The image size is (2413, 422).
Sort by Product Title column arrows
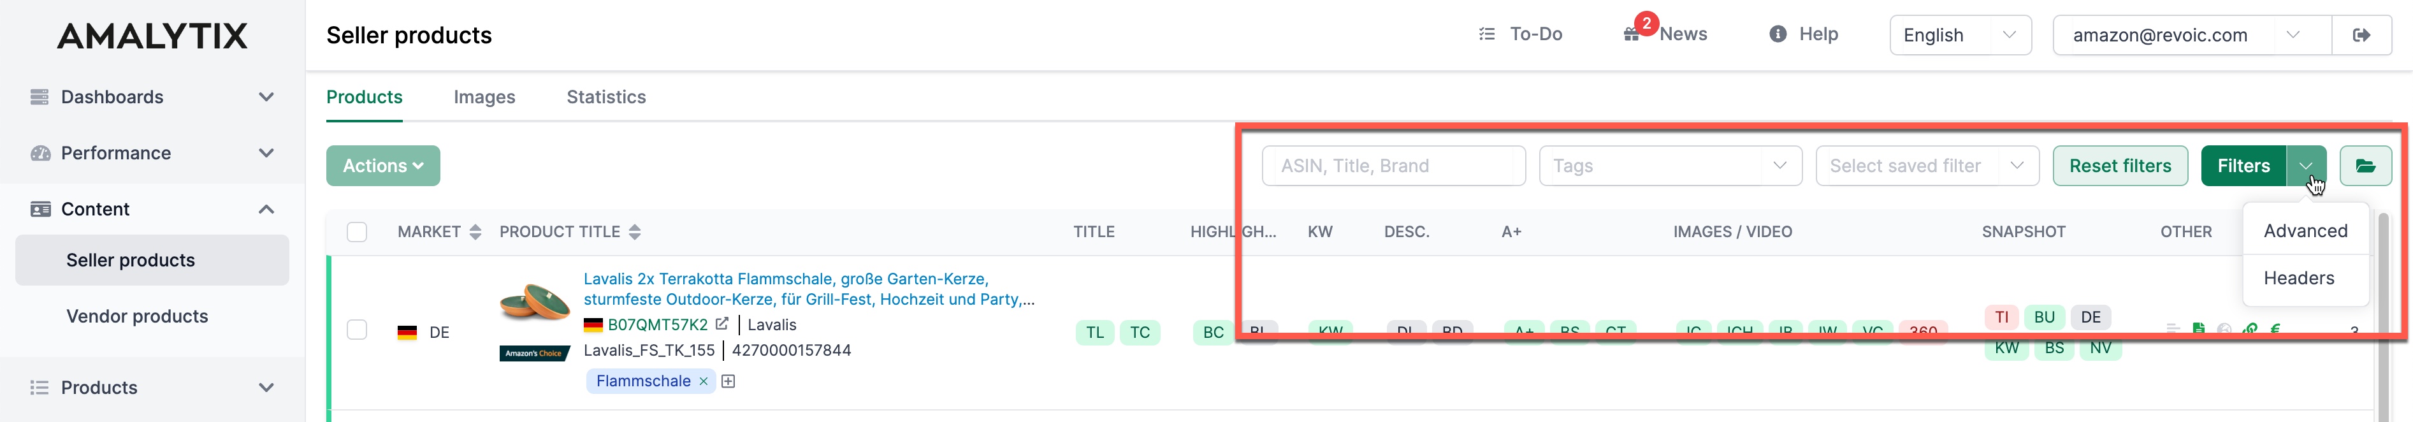click(x=634, y=231)
